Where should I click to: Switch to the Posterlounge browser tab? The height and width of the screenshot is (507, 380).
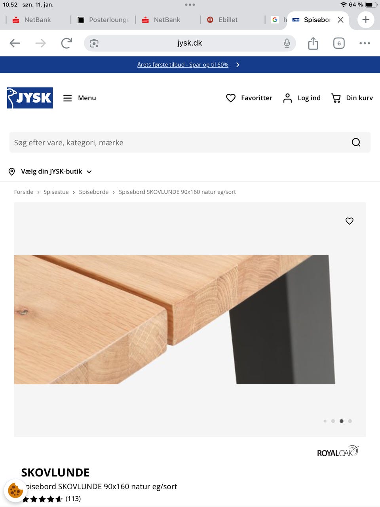(103, 20)
